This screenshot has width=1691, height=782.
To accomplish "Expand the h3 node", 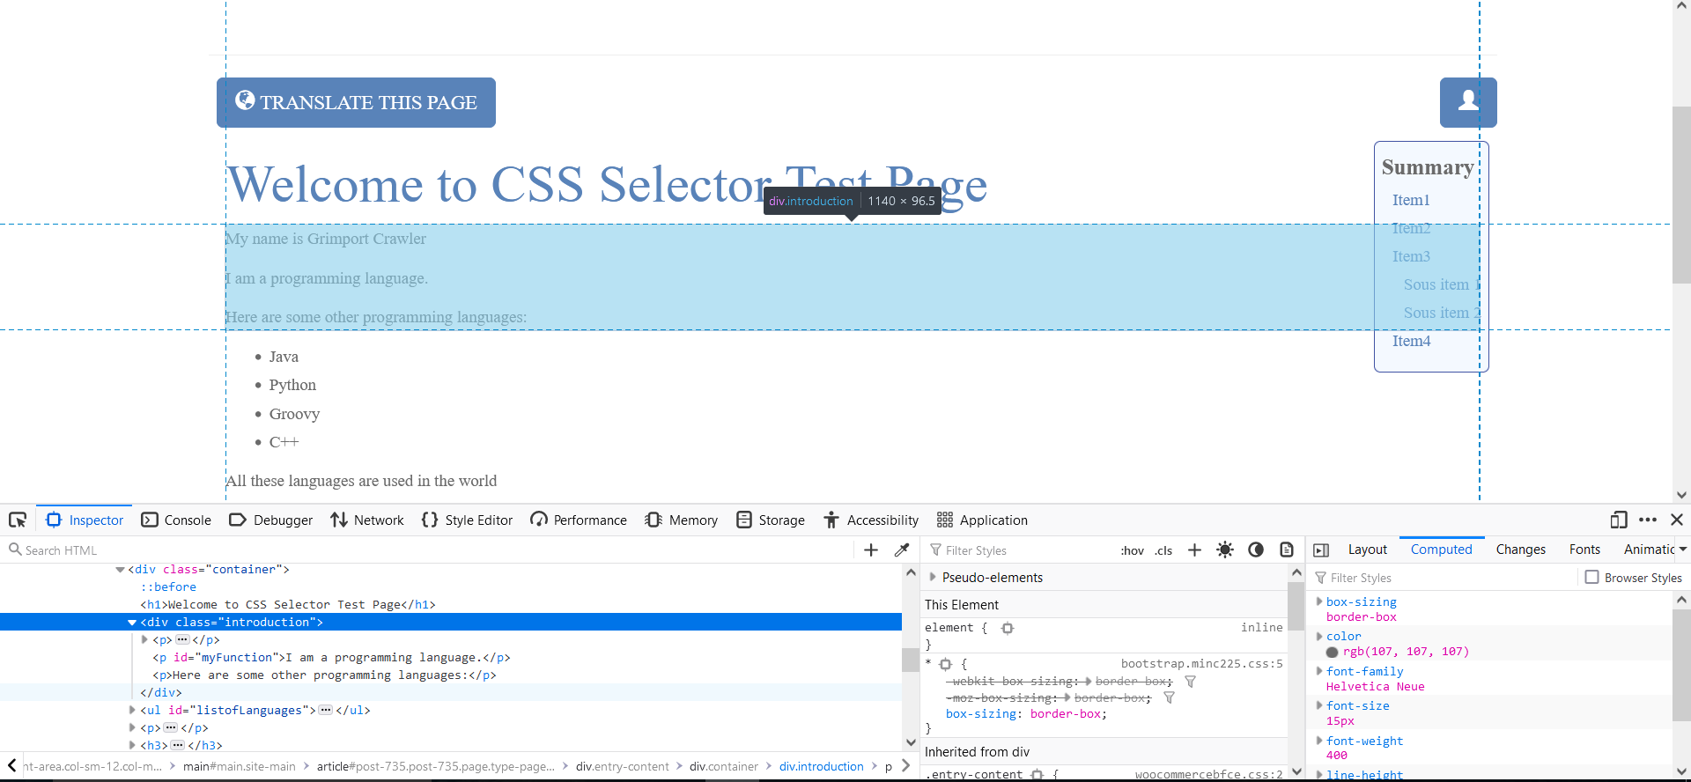I will [x=132, y=745].
